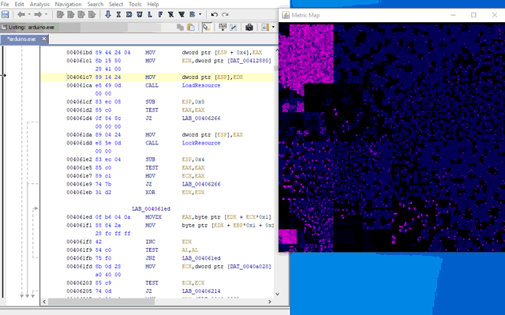Follow the LockResource call reference

pyautogui.click(x=201, y=143)
